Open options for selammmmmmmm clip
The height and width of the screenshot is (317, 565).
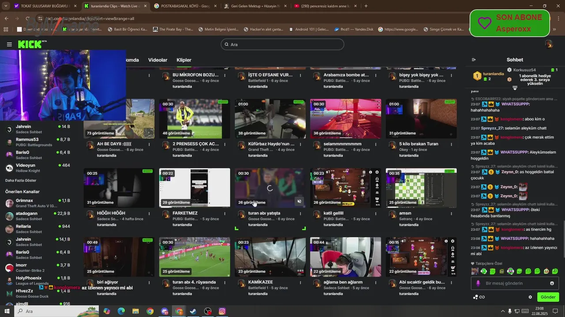click(x=376, y=144)
